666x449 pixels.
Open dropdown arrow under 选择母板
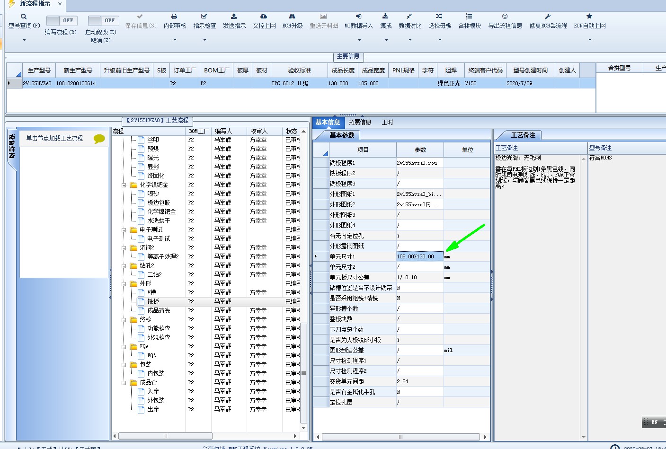tap(440, 40)
